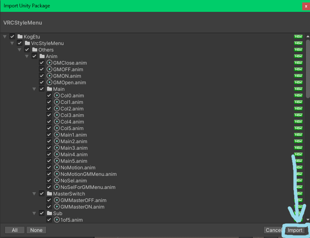Toggle the Others folder checkbox
The image size is (310, 238).
coord(27,49)
